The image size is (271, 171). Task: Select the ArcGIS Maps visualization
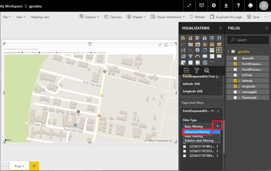pos(205,63)
